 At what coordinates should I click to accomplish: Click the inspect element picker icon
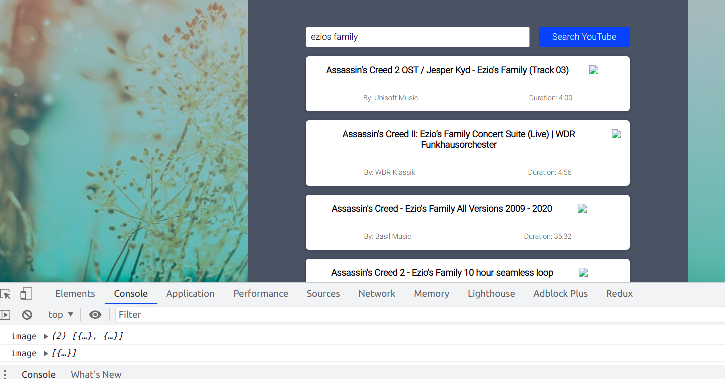(5, 294)
